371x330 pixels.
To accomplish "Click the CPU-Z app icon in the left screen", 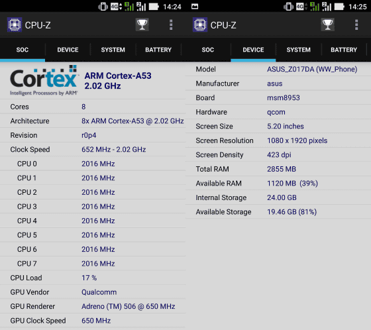I will pos(15,25).
